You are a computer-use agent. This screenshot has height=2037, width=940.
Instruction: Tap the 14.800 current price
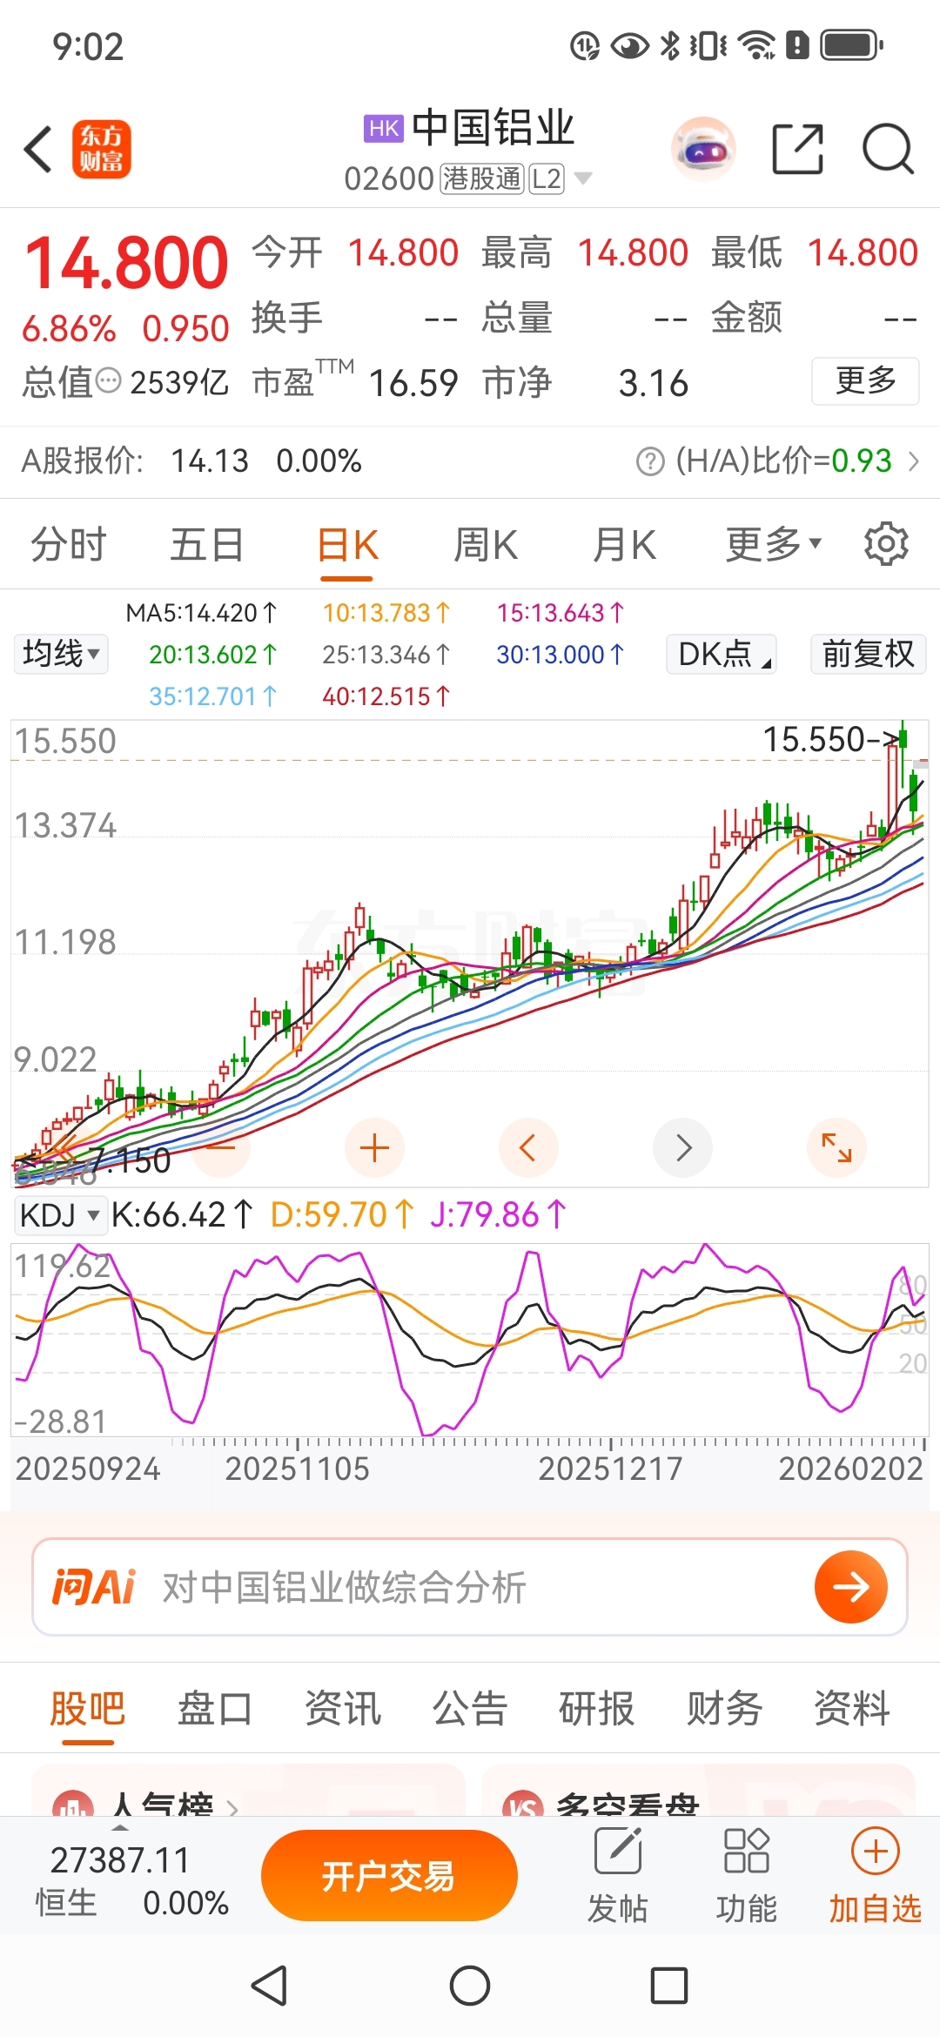click(126, 263)
